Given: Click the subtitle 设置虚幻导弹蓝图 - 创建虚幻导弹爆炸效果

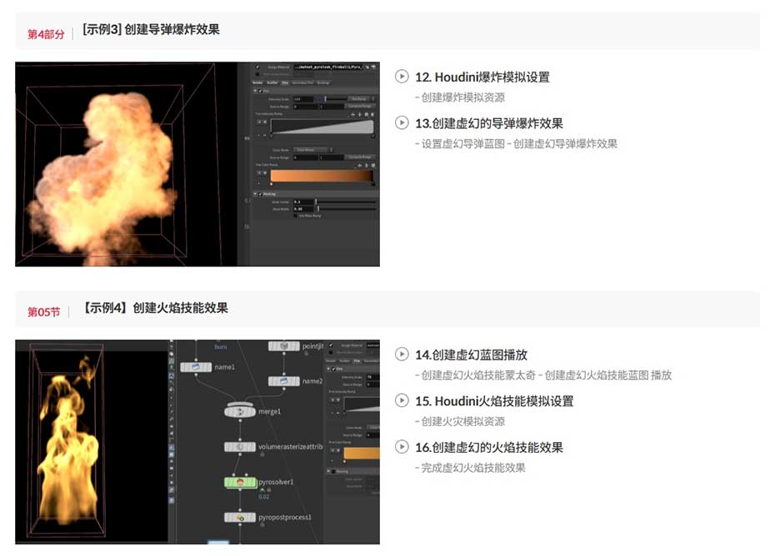Looking at the screenshot, I should click(519, 144).
